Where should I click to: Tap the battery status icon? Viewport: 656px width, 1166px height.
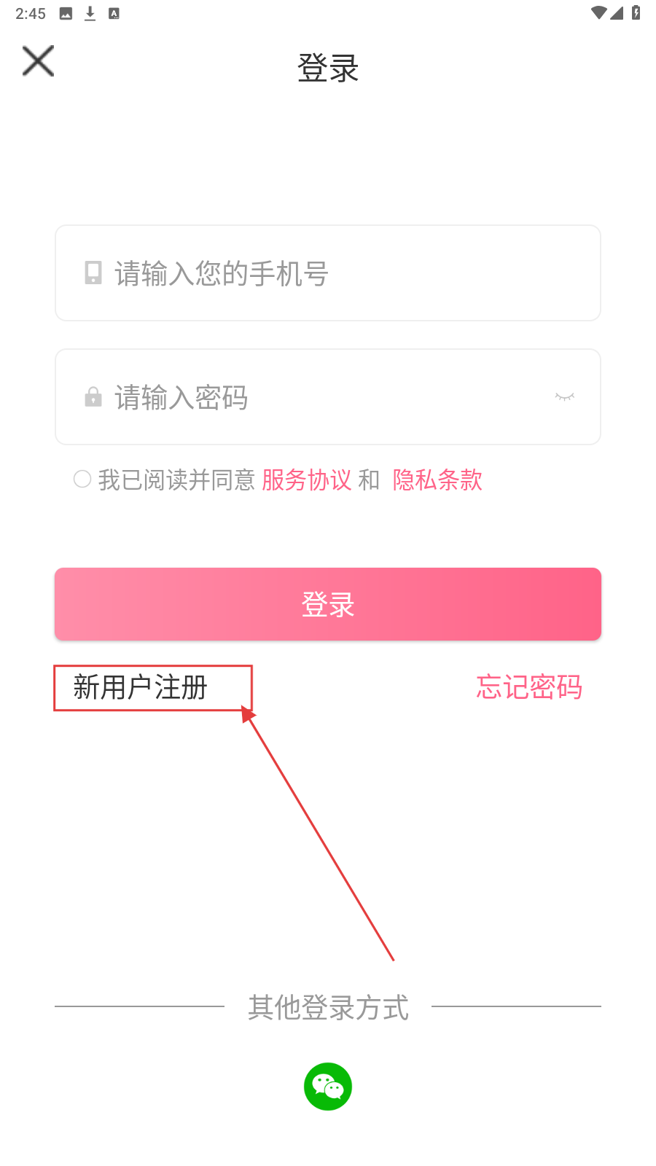(636, 13)
